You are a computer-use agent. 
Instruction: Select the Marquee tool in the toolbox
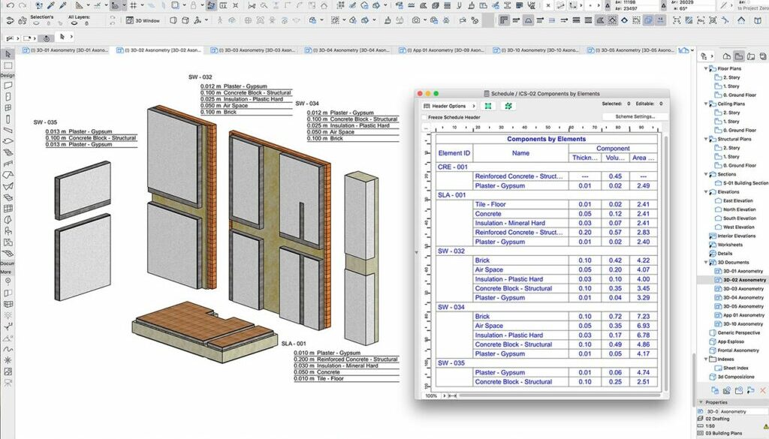coord(8,65)
